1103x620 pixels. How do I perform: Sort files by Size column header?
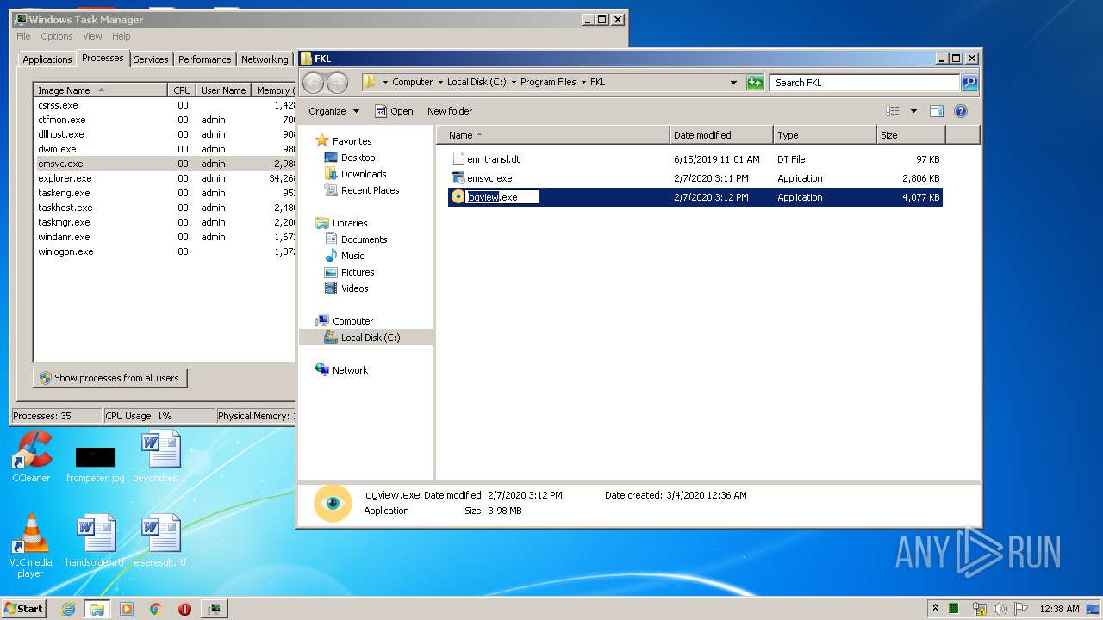point(911,135)
